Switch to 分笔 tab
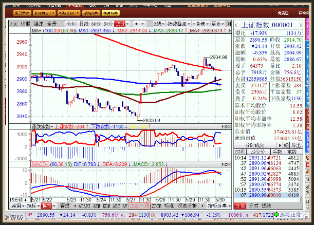The height and width of the screenshot is (225, 314). [x=240, y=206]
